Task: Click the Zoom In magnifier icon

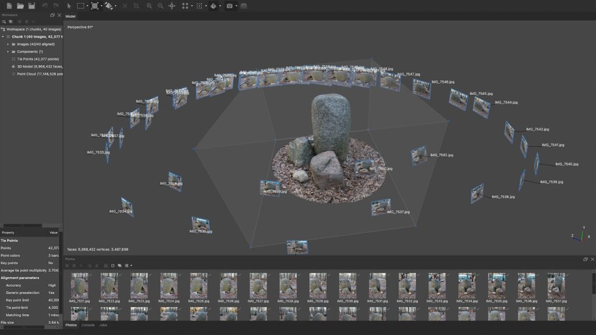Action: [150, 6]
